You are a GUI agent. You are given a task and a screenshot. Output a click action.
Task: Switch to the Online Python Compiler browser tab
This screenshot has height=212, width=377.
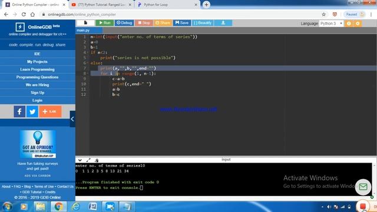pyautogui.click(x=35, y=5)
